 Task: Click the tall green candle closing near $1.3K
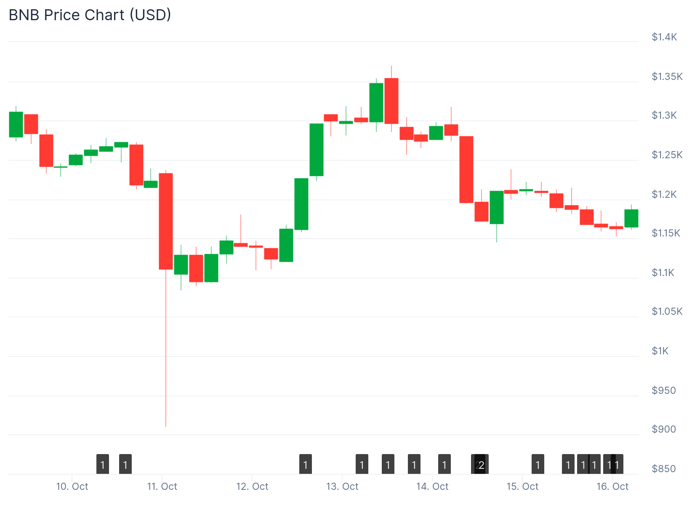point(317,150)
